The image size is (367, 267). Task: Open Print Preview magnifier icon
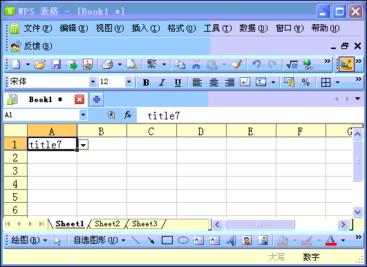[132, 64]
